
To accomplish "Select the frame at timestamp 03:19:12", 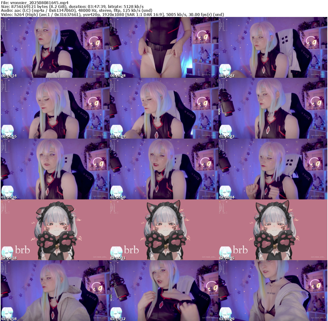I will click(164, 291).
